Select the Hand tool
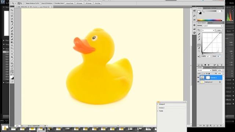The image size is (235, 132). (12, 69)
